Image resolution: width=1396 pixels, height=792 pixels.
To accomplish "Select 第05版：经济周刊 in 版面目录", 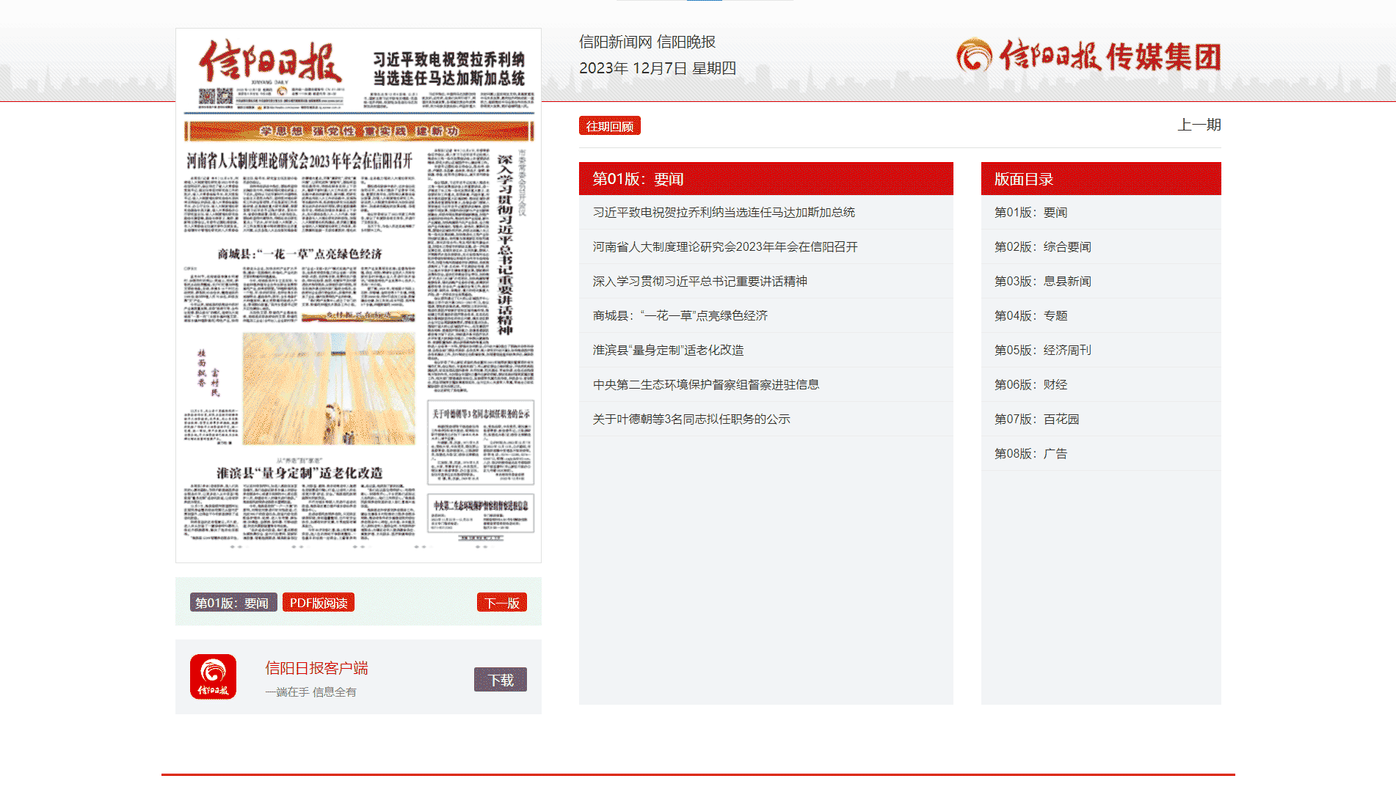I will tap(1042, 351).
